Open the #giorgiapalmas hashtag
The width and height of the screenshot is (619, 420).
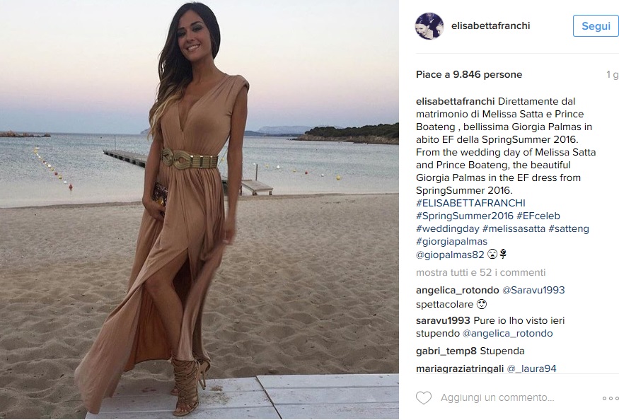[x=451, y=241]
